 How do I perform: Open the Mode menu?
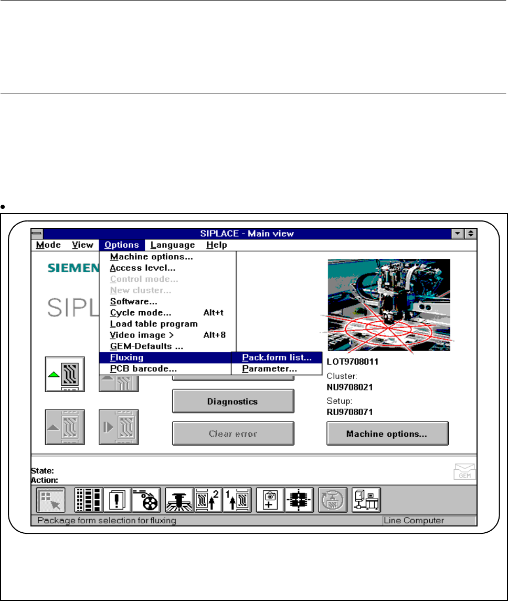click(x=48, y=245)
